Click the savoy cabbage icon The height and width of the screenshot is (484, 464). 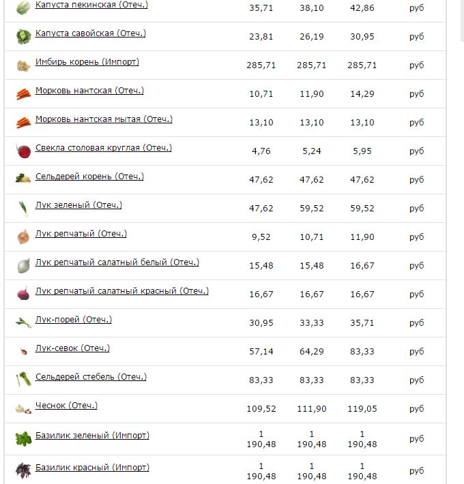point(23,36)
